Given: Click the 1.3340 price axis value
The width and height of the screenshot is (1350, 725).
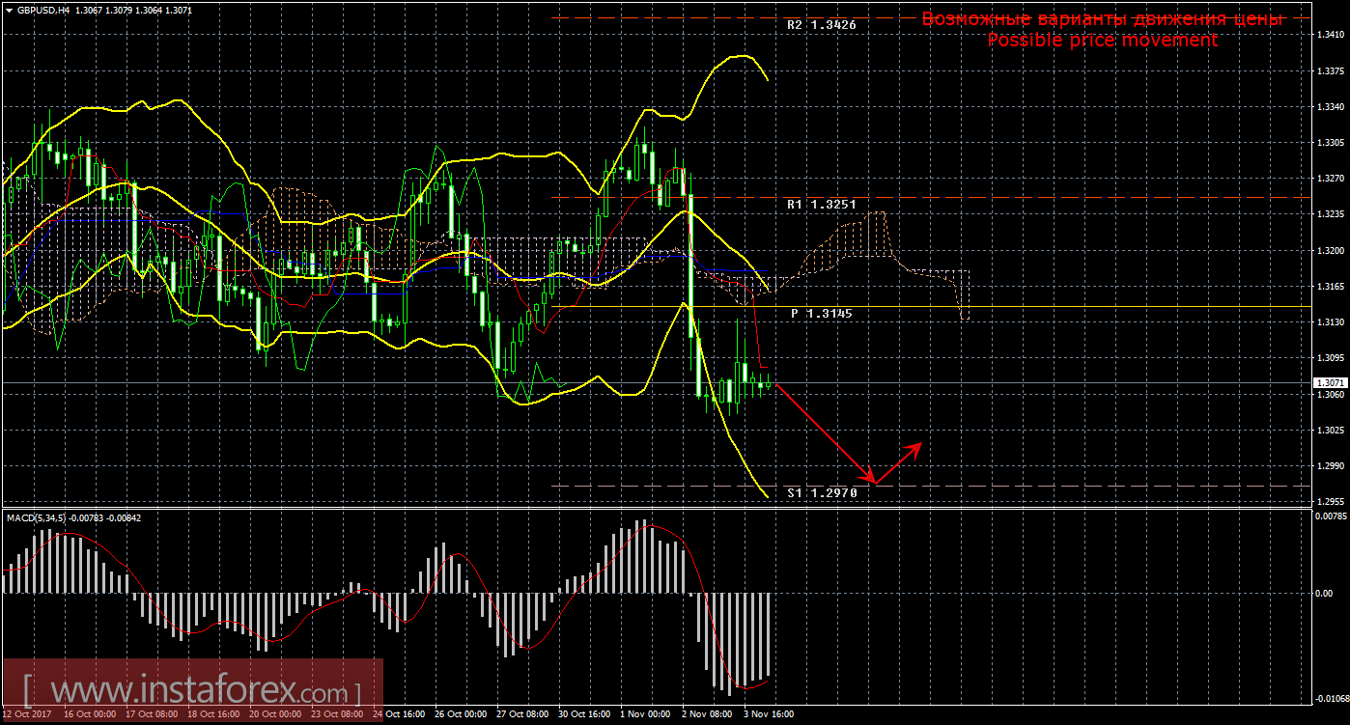Looking at the screenshot, I should 1330,107.
